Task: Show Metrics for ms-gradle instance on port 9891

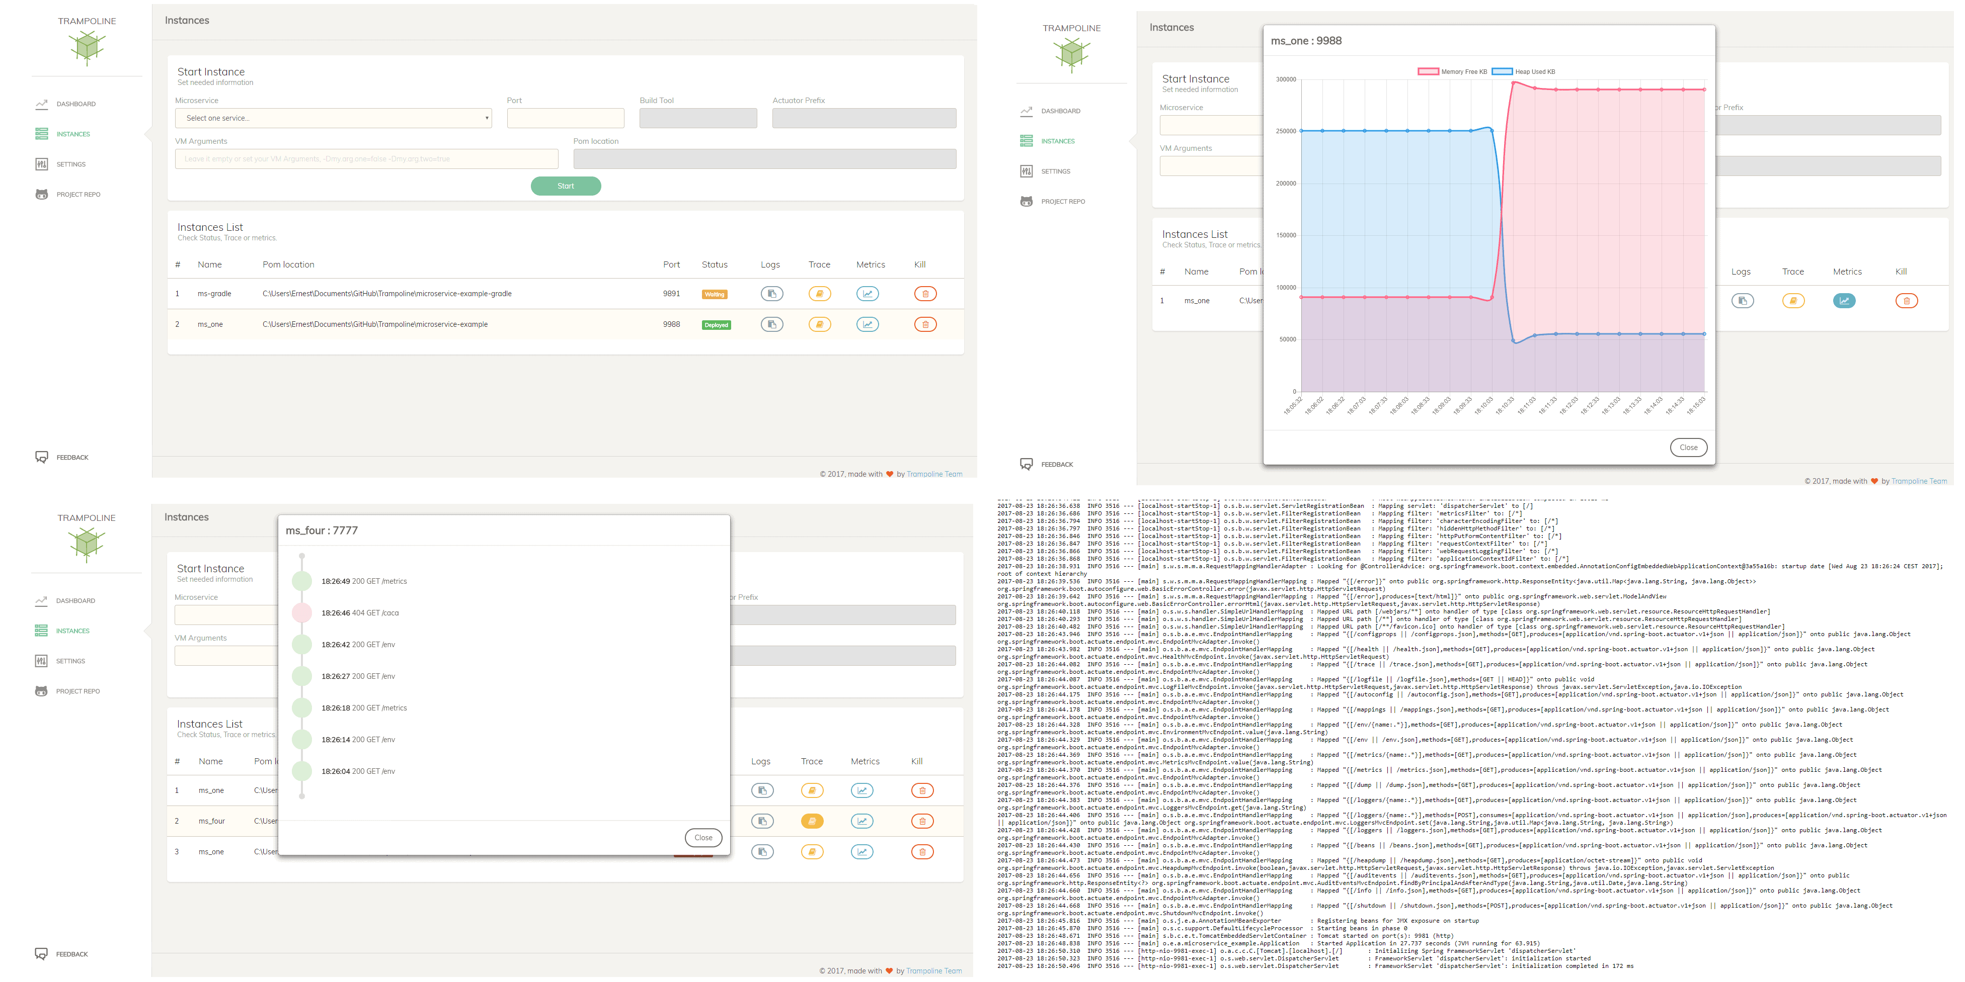Action: pyautogui.click(x=868, y=294)
